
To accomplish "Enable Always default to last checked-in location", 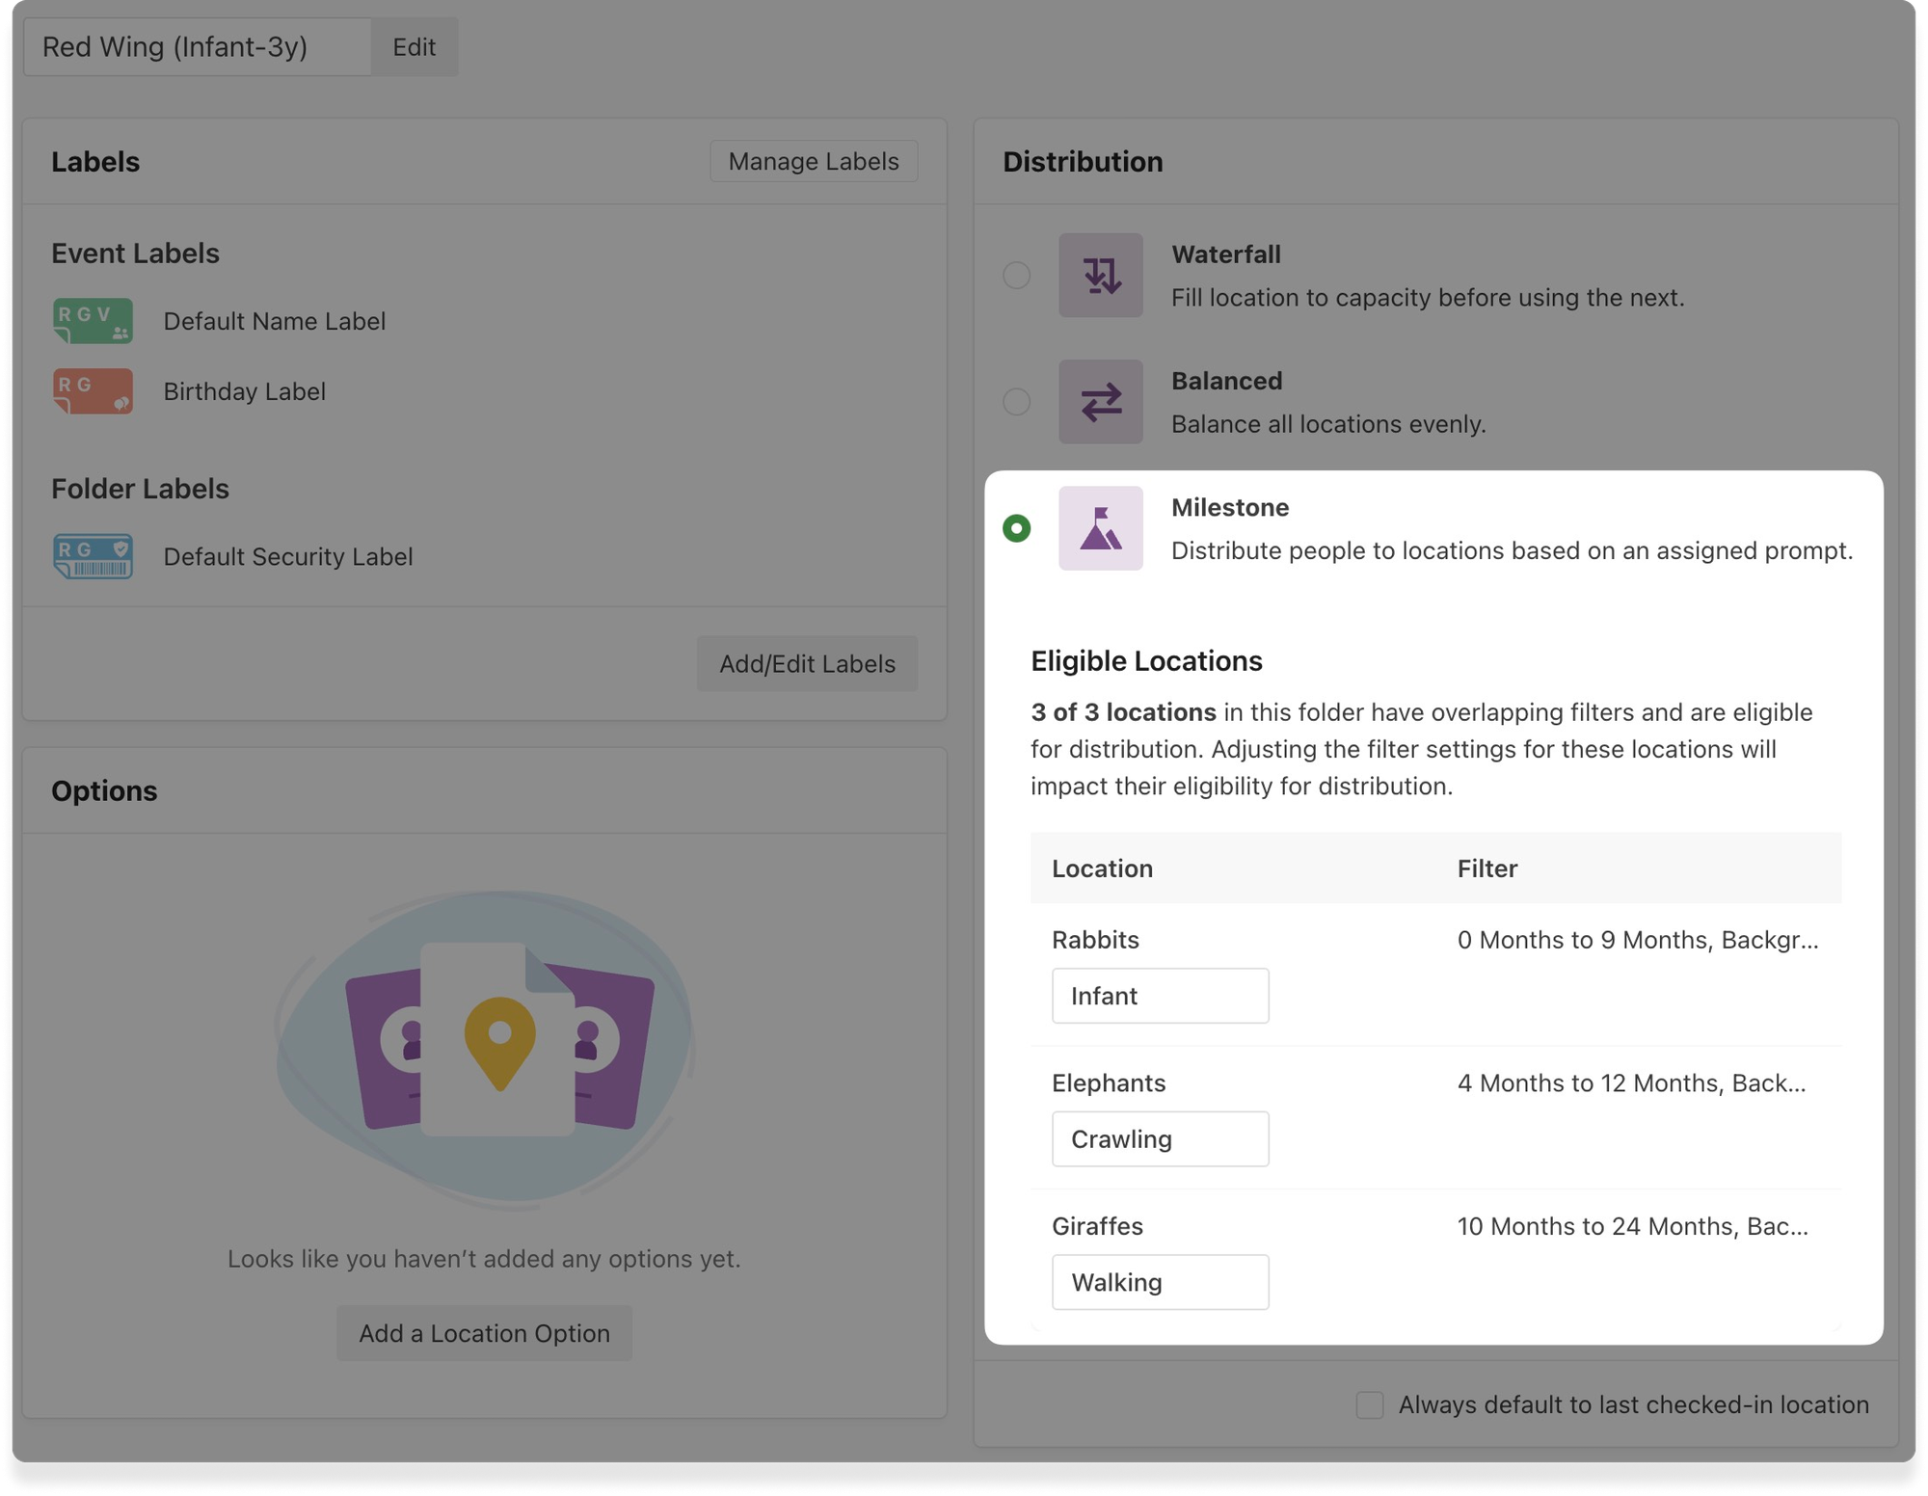I will [1370, 1404].
